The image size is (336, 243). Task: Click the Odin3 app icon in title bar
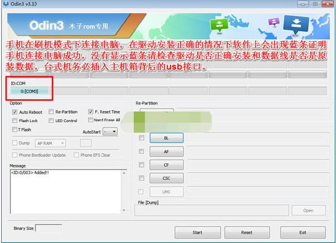tap(6, 4)
